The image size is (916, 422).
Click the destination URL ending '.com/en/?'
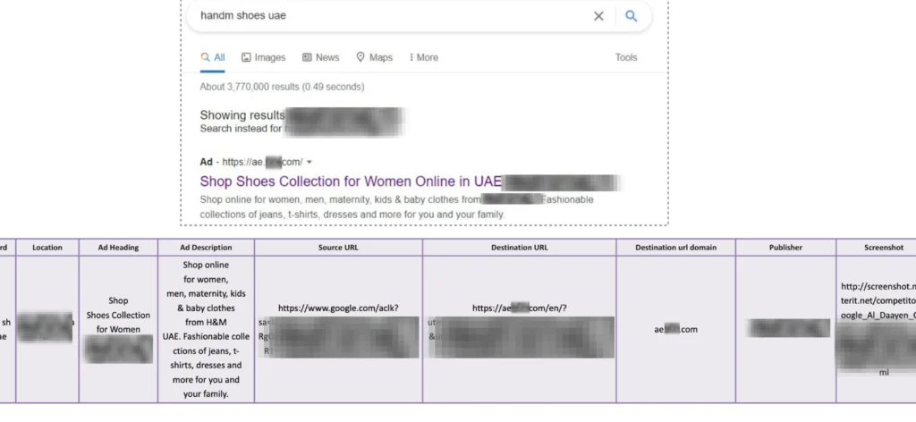[520, 308]
